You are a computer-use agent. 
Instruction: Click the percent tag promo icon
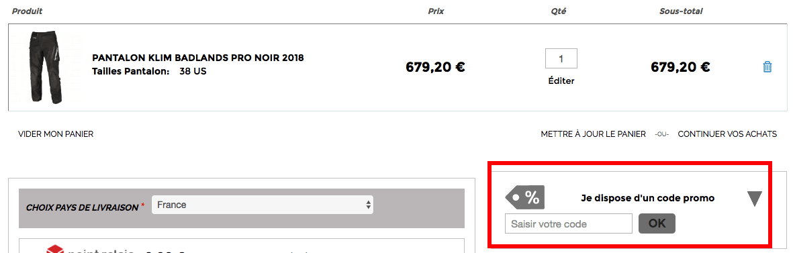click(x=525, y=197)
